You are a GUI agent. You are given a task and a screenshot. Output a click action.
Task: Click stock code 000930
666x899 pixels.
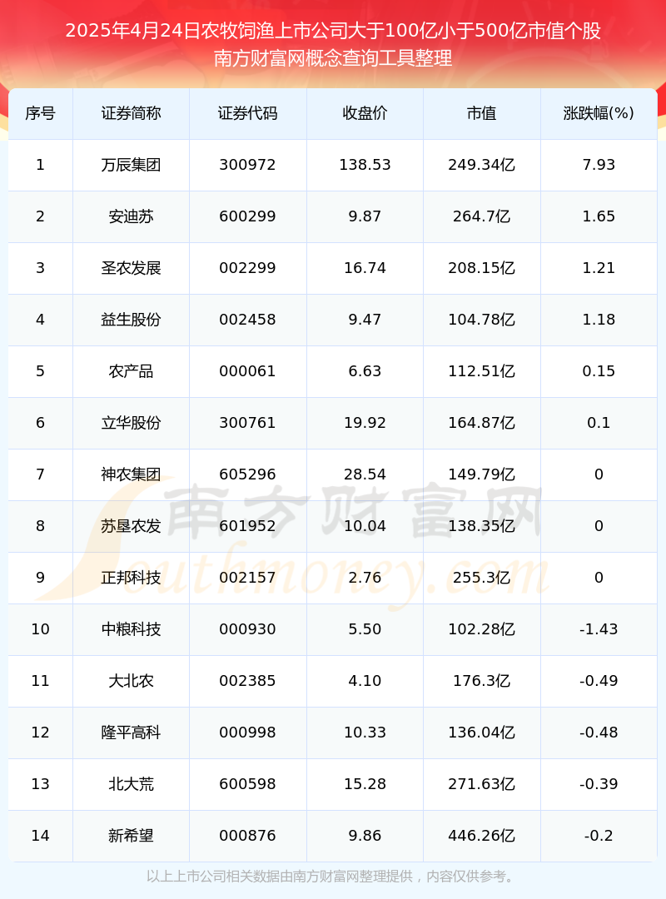(x=248, y=629)
